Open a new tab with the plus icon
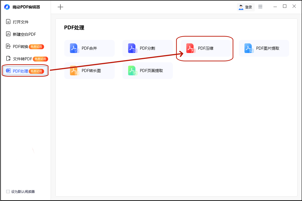This screenshot has width=302, height=201. coord(60,7)
